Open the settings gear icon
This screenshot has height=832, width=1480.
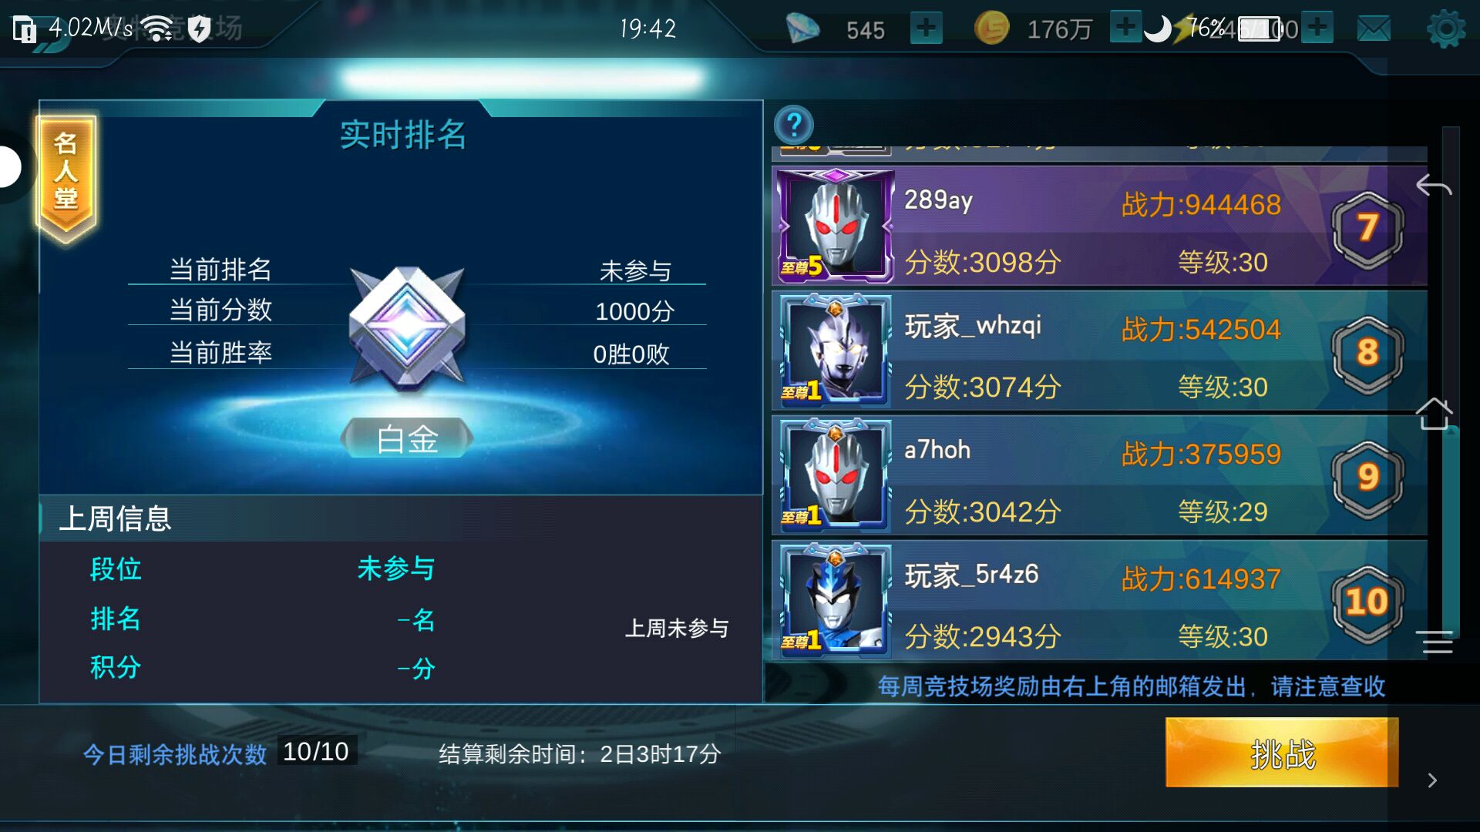[x=1445, y=29]
